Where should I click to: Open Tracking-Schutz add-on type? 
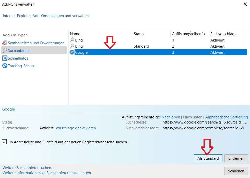click(21, 66)
